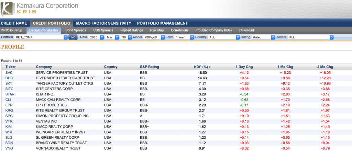Image resolution: width=352 pixels, height=151 pixels.
Task: Click the +16.23 one-month change value
Action: [285, 73]
